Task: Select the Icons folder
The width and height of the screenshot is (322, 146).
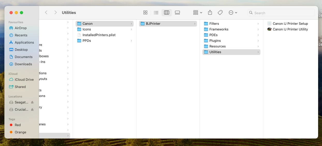Action: pyautogui.click(x=105, y=29)
